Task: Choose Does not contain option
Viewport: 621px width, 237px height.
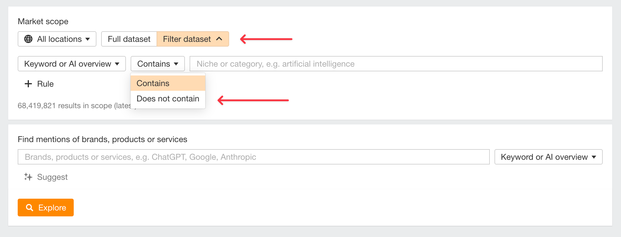Action: click(x=168, y=98)
